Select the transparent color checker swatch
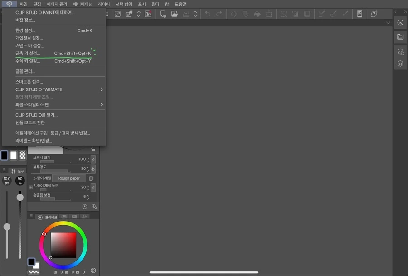The width and height of the screenshot is (408, 276). (23, 155)
